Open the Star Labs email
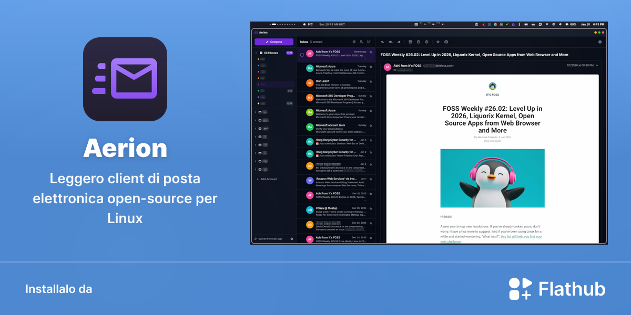Viewport: 631px width, 315px height. 337,83
